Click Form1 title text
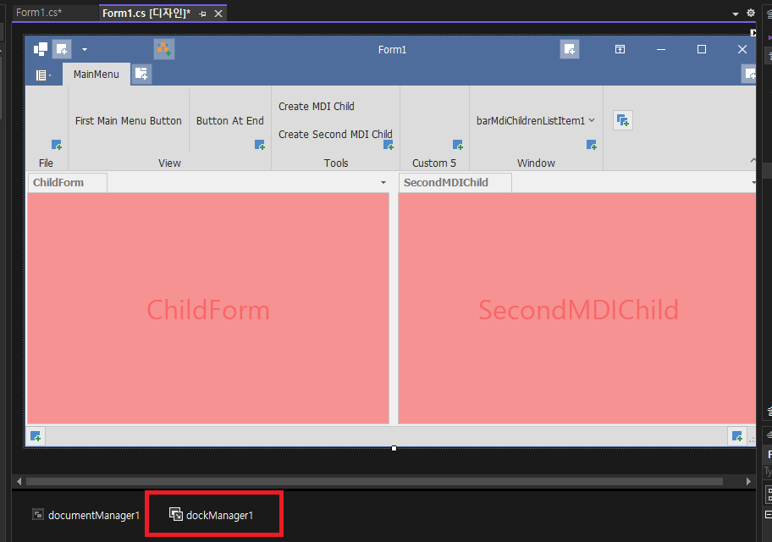The height and width of the screenshot is (542, 772). (x=393, y=50)
